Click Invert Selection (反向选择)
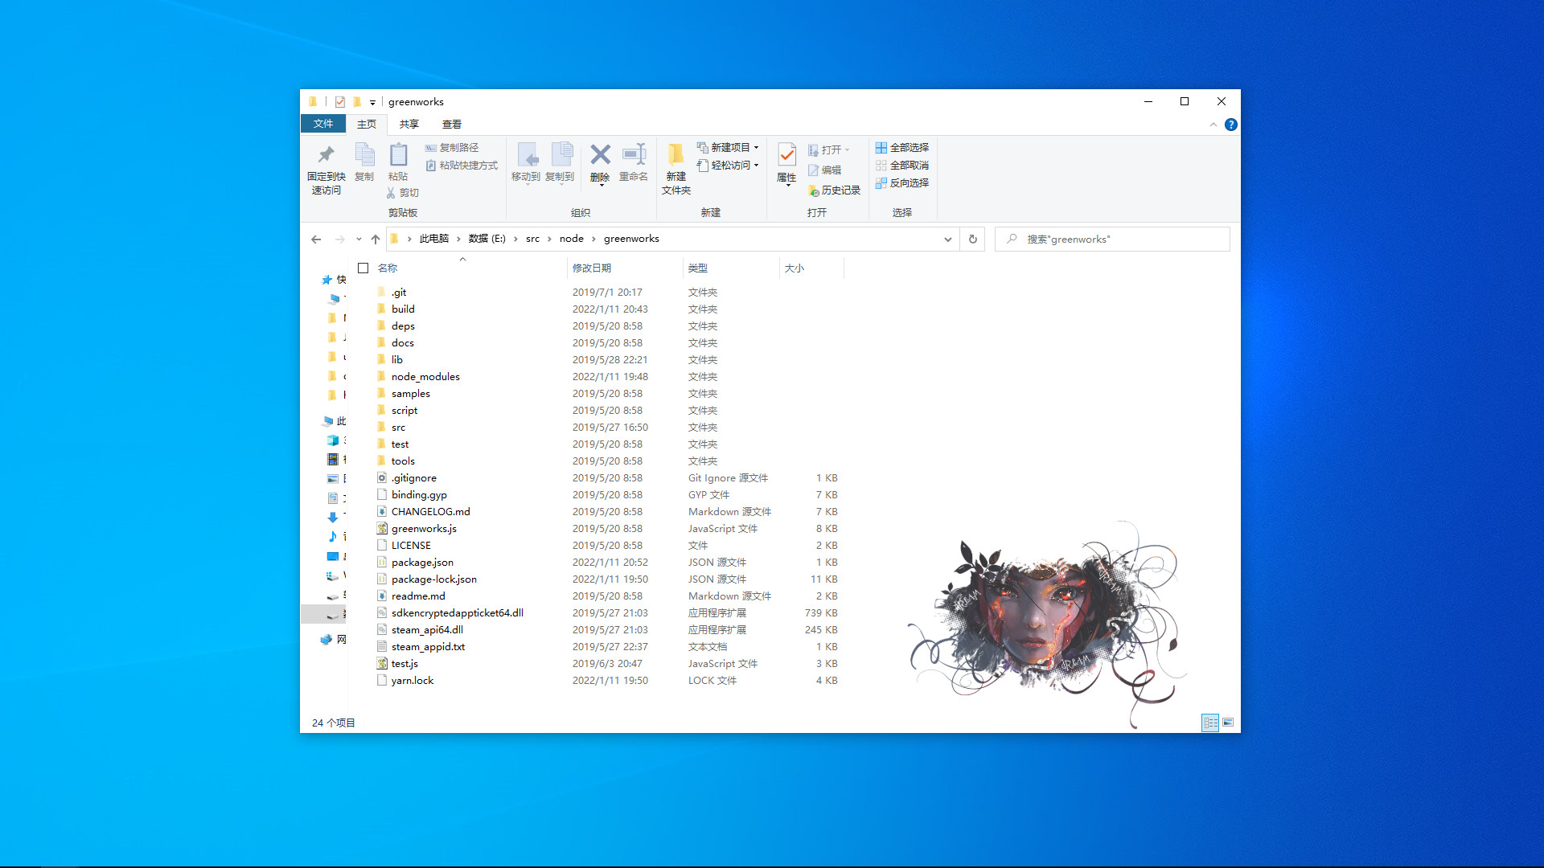 click(902, 182)
